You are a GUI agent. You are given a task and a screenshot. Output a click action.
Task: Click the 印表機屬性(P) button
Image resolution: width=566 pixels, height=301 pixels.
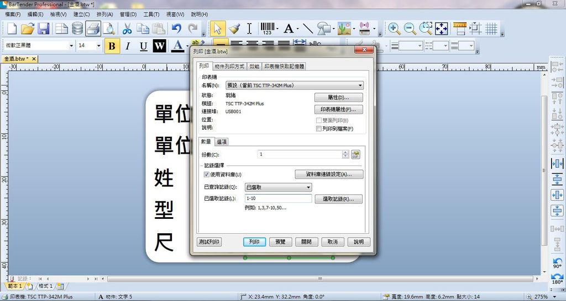coord(339,109)
